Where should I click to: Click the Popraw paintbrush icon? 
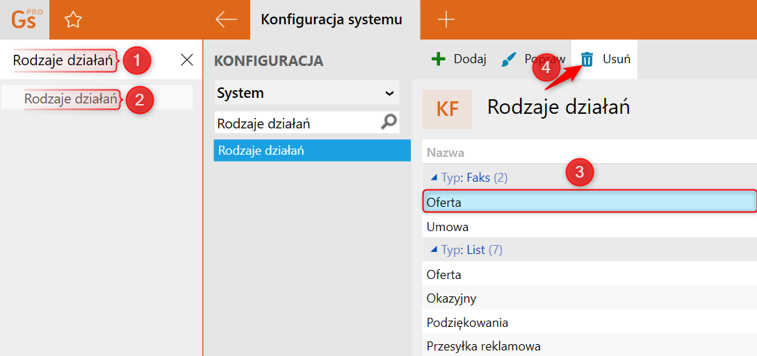[x=509, y=59]
